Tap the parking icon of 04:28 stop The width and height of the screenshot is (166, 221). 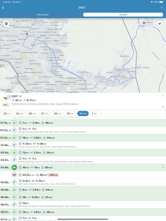click(14, 182)
